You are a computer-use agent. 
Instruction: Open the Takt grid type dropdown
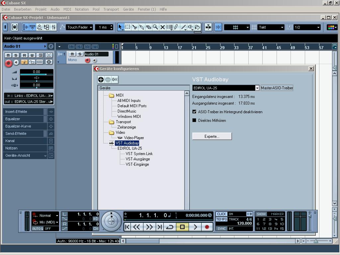coord(271,27)
